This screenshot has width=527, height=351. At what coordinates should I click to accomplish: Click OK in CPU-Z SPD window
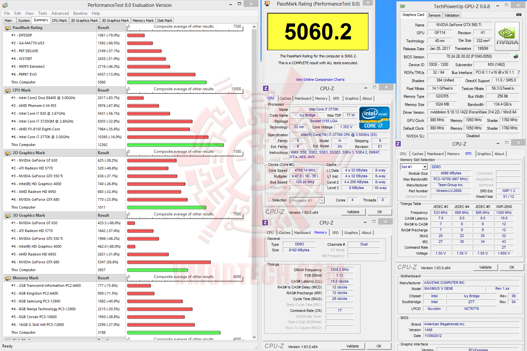pos(512,267)
